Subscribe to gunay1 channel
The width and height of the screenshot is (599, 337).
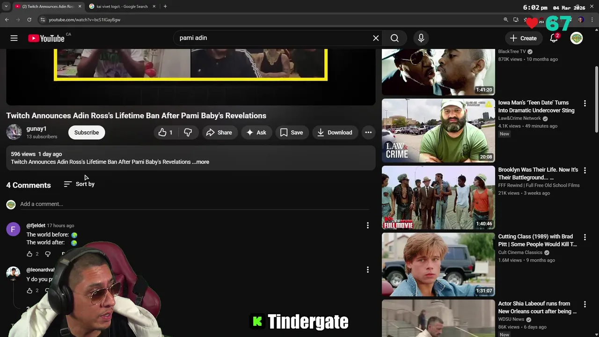[x=87, y=132]
